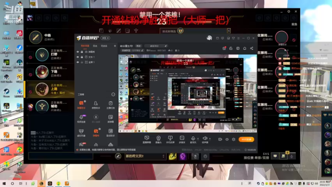This screenshot has height=187, width=332.
Task: Open the Steam desktop shortcut
Action: (x=6, y=93)
